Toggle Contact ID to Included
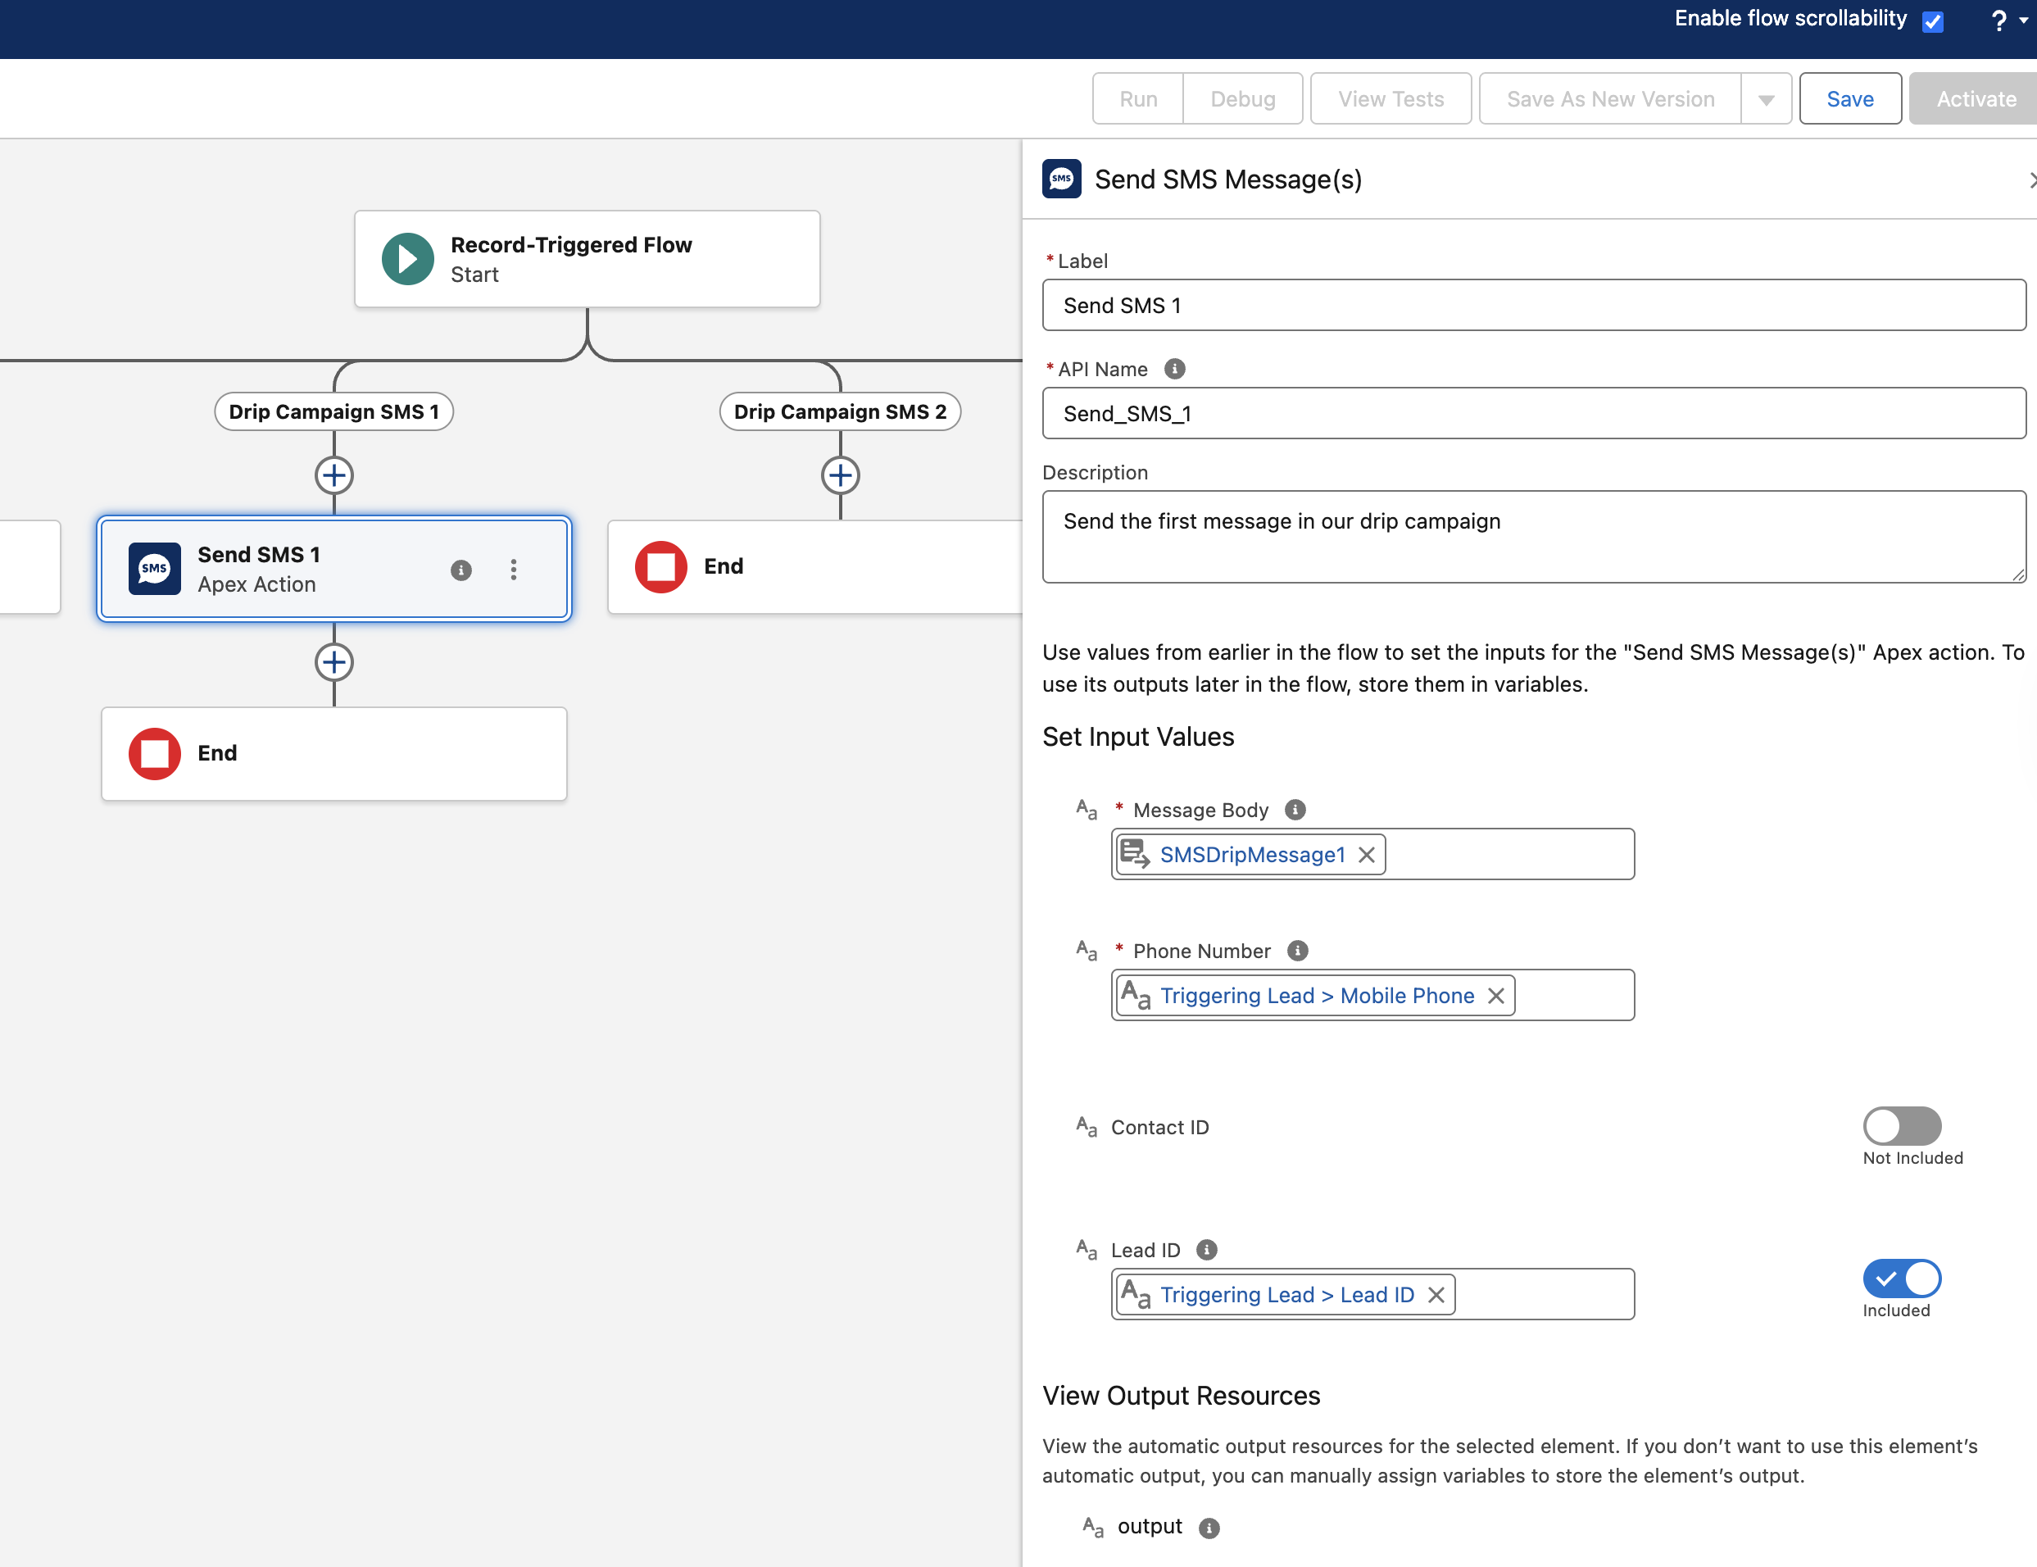This screenshot has width=2037, height=1567. (x=1901, y=1126)
